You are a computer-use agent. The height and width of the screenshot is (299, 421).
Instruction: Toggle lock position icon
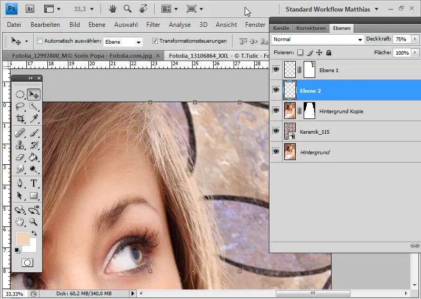tap(319, 53)
